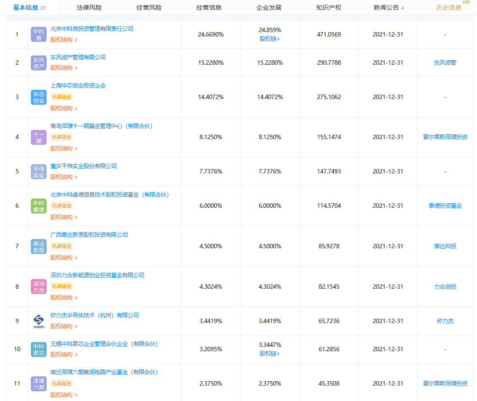The image size is (477, 401).
Task: Click the 平伟实业 company logo icon
Action: (39, 172)
